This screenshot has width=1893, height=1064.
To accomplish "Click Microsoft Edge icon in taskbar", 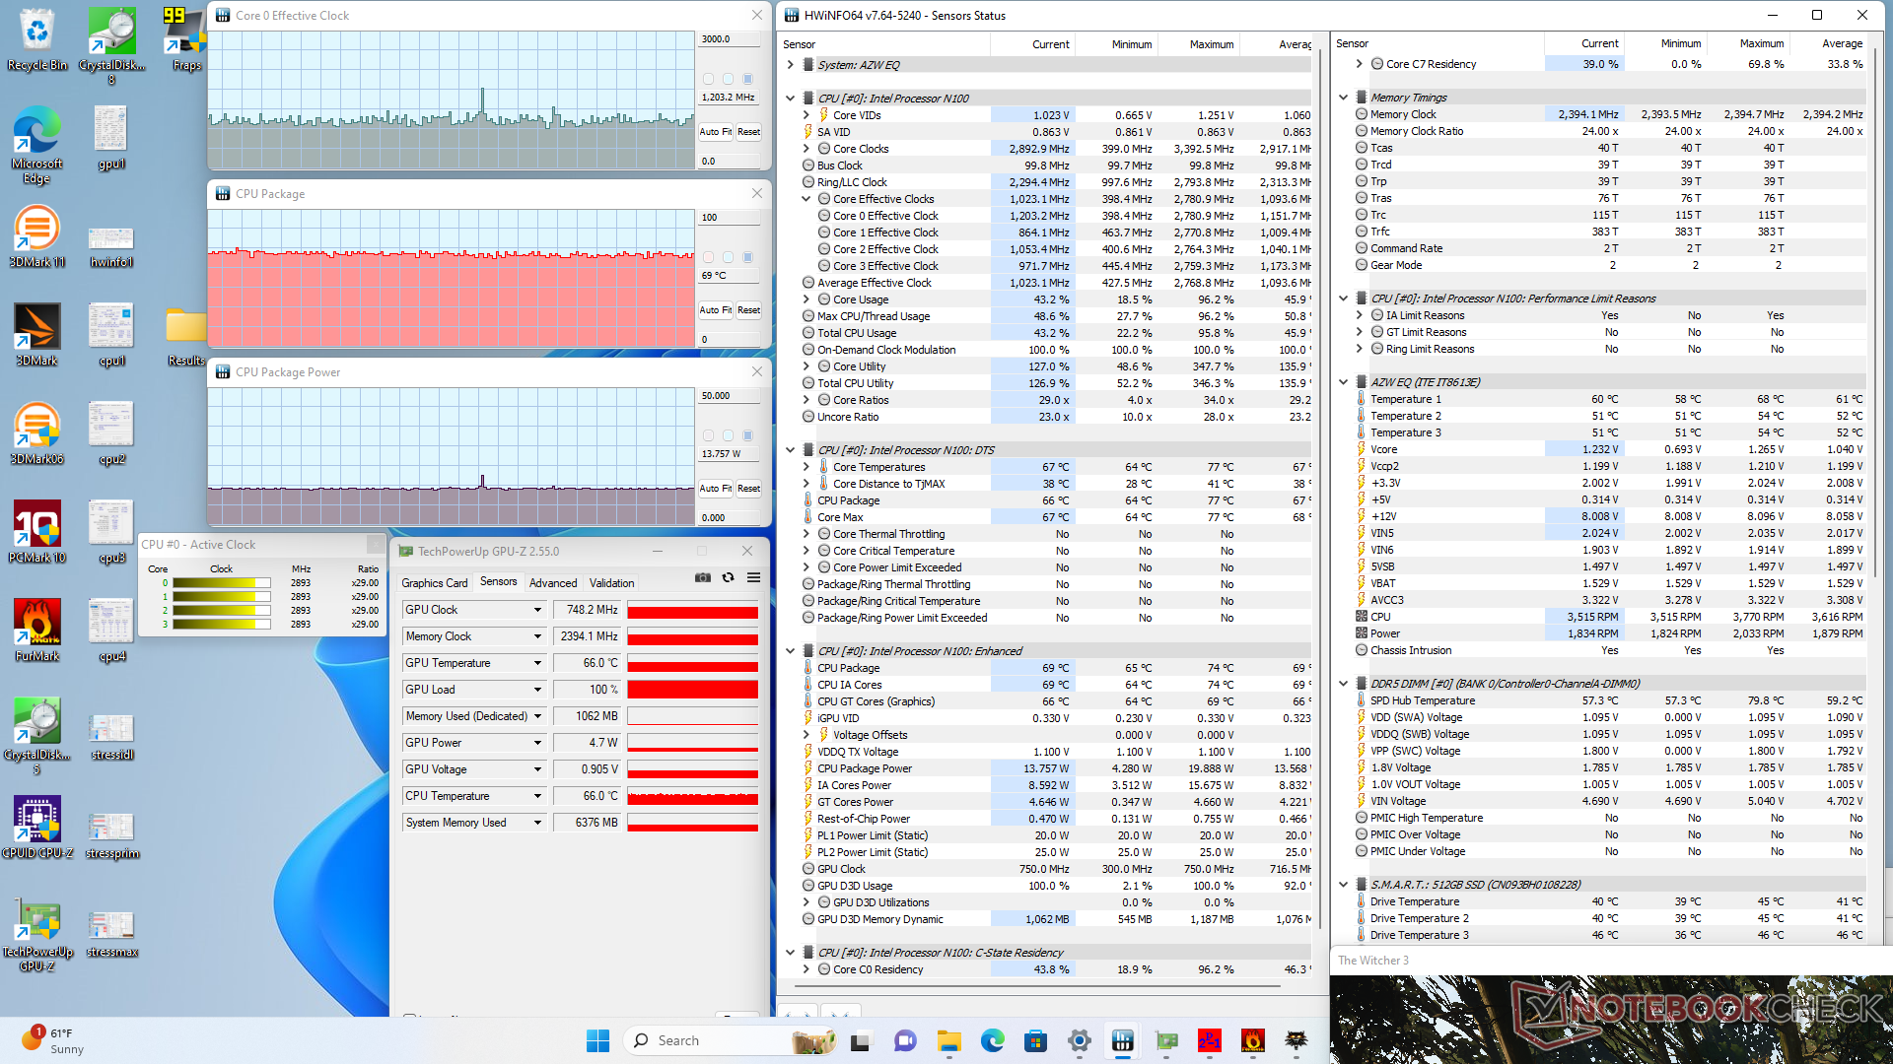I will 992,1040.
